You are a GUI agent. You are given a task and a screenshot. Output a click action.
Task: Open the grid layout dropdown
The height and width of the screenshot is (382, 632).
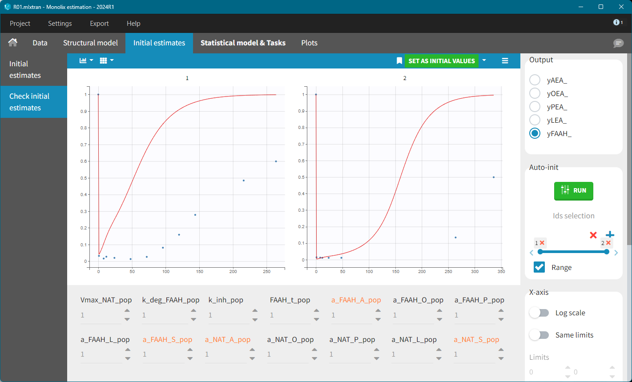point(107,60)
